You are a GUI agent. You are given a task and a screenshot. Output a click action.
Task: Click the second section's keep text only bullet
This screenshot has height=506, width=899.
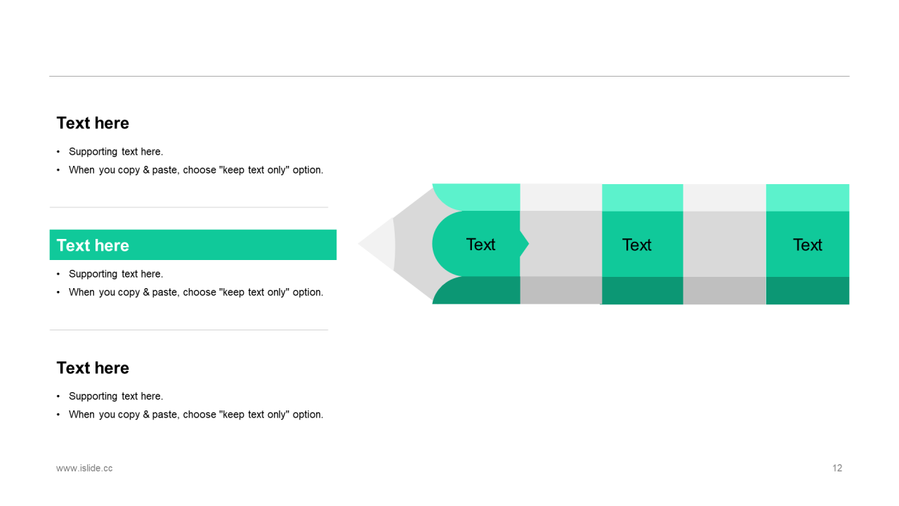click(196, 292)
